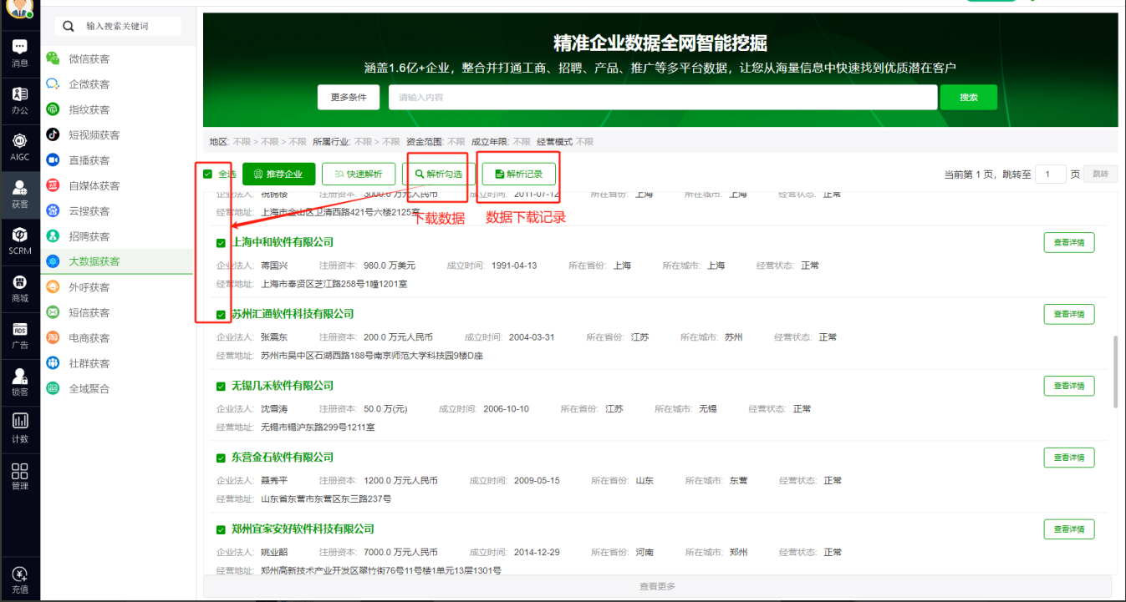Click 查看详情 for 郑州宜家安好软件科技有限公司
The image size is (1126, 602).
(x=1068, y=529)
